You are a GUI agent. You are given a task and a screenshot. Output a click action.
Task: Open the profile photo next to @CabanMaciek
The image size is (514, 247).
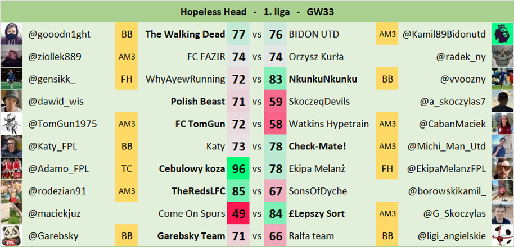[502, 124]
